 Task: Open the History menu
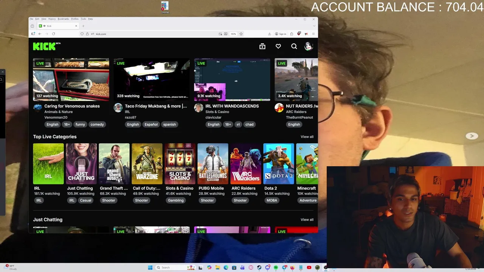point(52,19)
